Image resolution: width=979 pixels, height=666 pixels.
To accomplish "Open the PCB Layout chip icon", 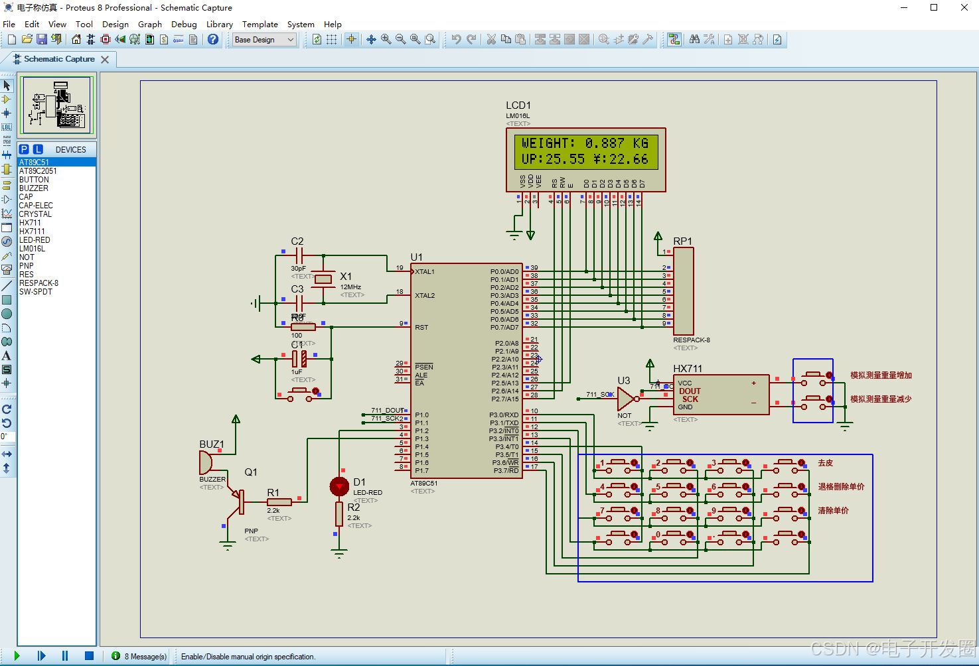I will (106, 40).
